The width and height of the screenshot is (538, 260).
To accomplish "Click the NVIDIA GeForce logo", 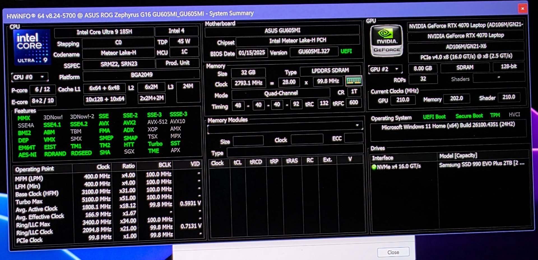I will click(386, 41).
